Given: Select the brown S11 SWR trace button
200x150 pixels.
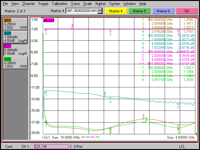Looking at the screenshot, I should 15,24.
